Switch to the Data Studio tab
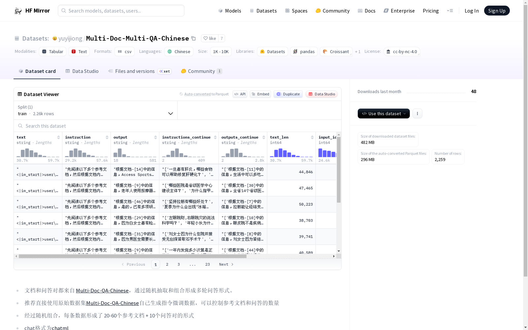The image size is (528, 330). coord(82,71)
